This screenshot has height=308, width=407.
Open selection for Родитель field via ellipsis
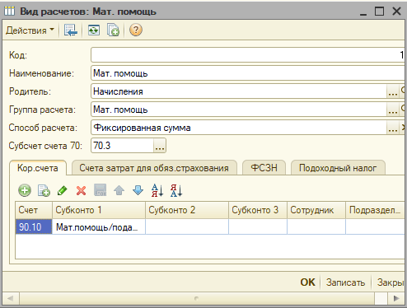(393, 91)
